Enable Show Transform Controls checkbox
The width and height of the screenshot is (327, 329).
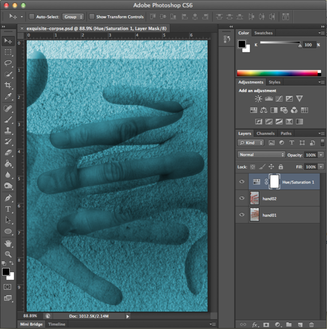[x=92, y=17]
